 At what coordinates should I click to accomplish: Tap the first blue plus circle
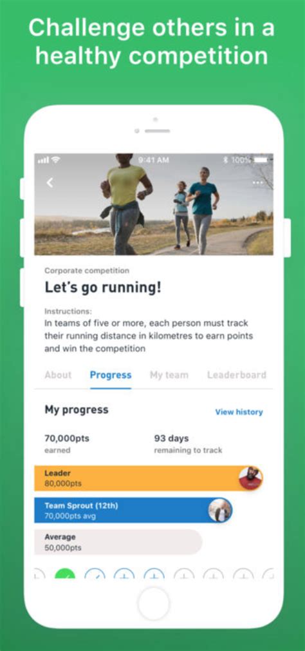click(x=124, y=574)
